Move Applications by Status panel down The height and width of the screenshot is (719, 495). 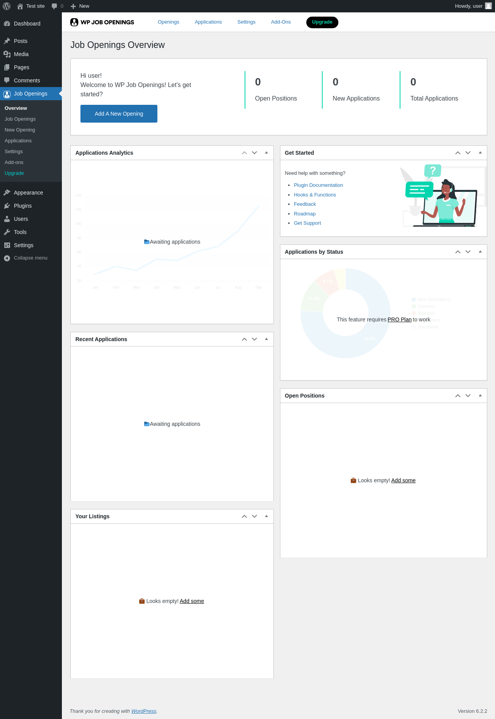pyautogui.click(x=468, y=252)
